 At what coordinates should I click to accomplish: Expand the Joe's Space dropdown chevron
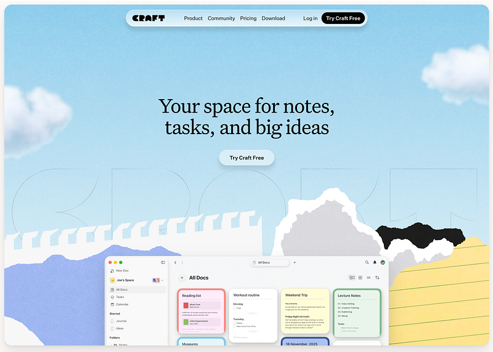point(162,280)
